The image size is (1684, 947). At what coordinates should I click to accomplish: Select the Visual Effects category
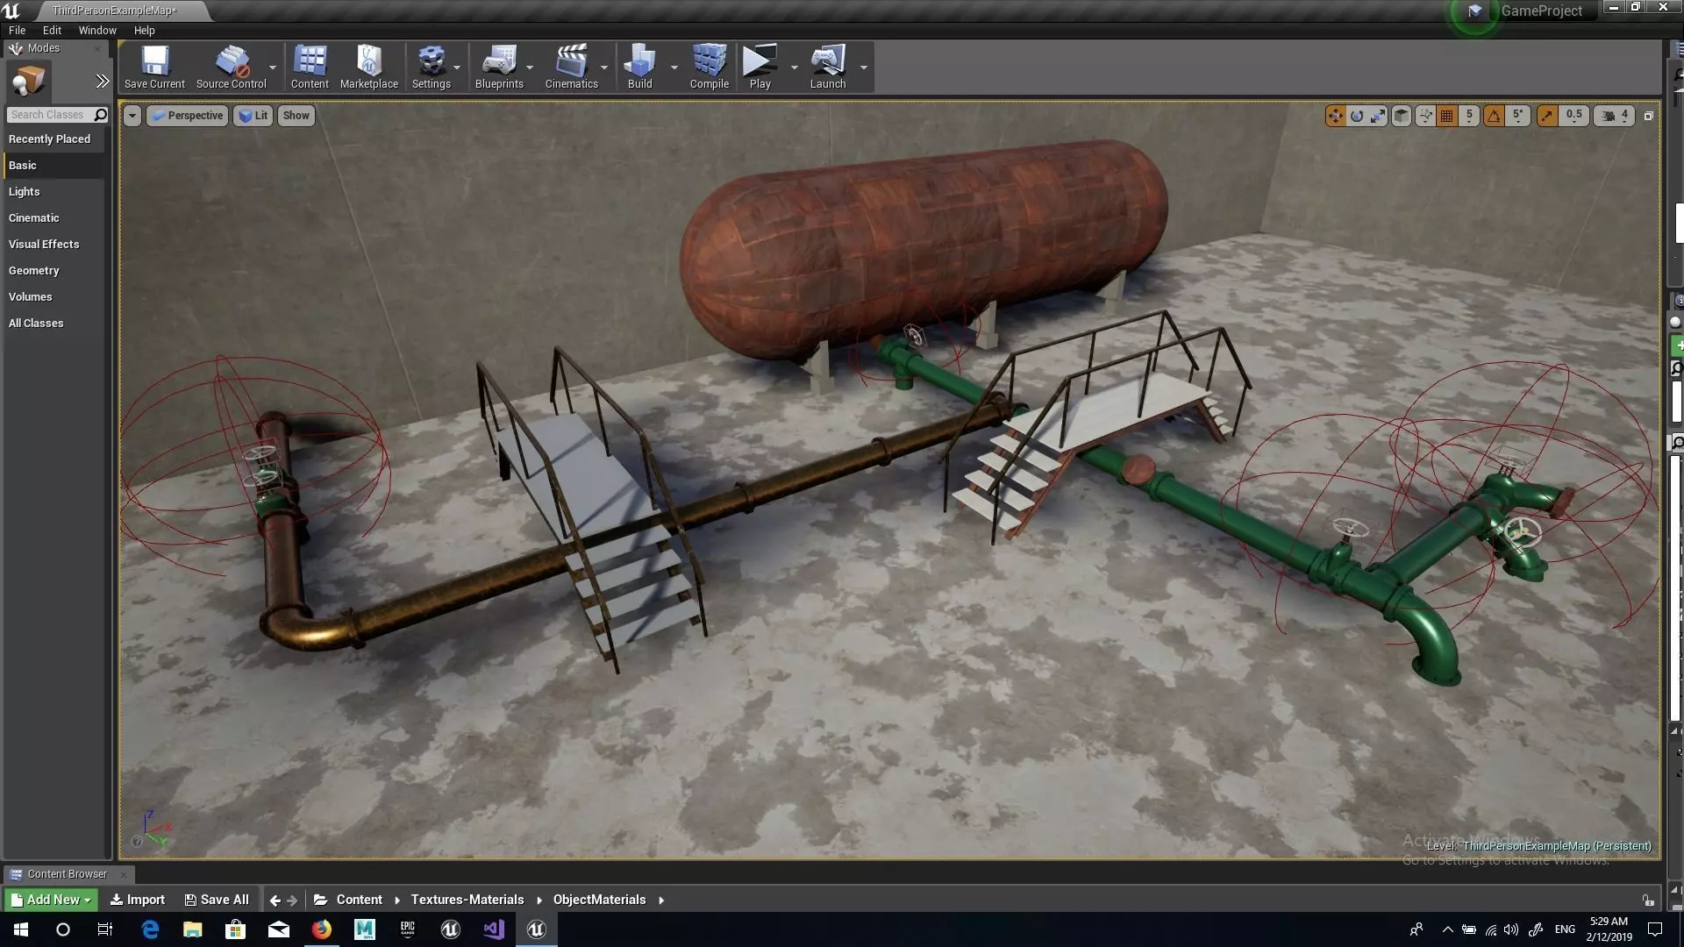(44, 244)
